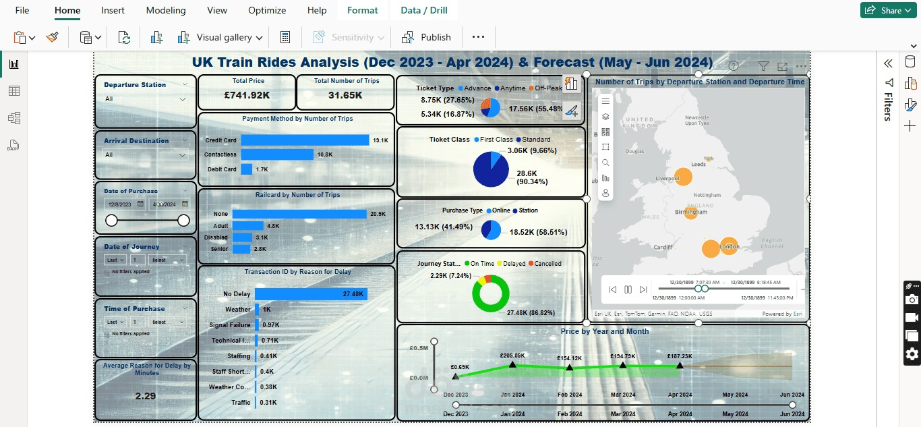
Task: Open the Model view sidebar icon
Action: coord(14,118)
